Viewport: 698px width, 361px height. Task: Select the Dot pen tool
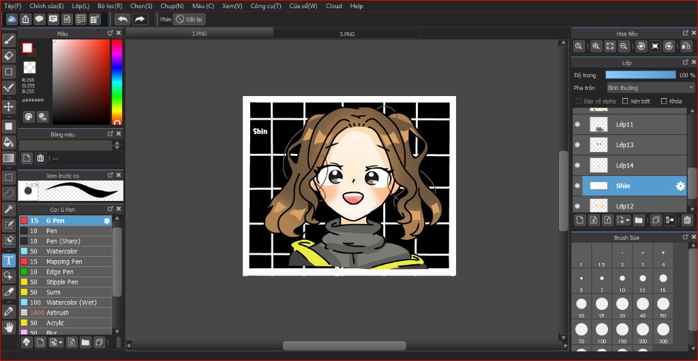coord(8,88)
